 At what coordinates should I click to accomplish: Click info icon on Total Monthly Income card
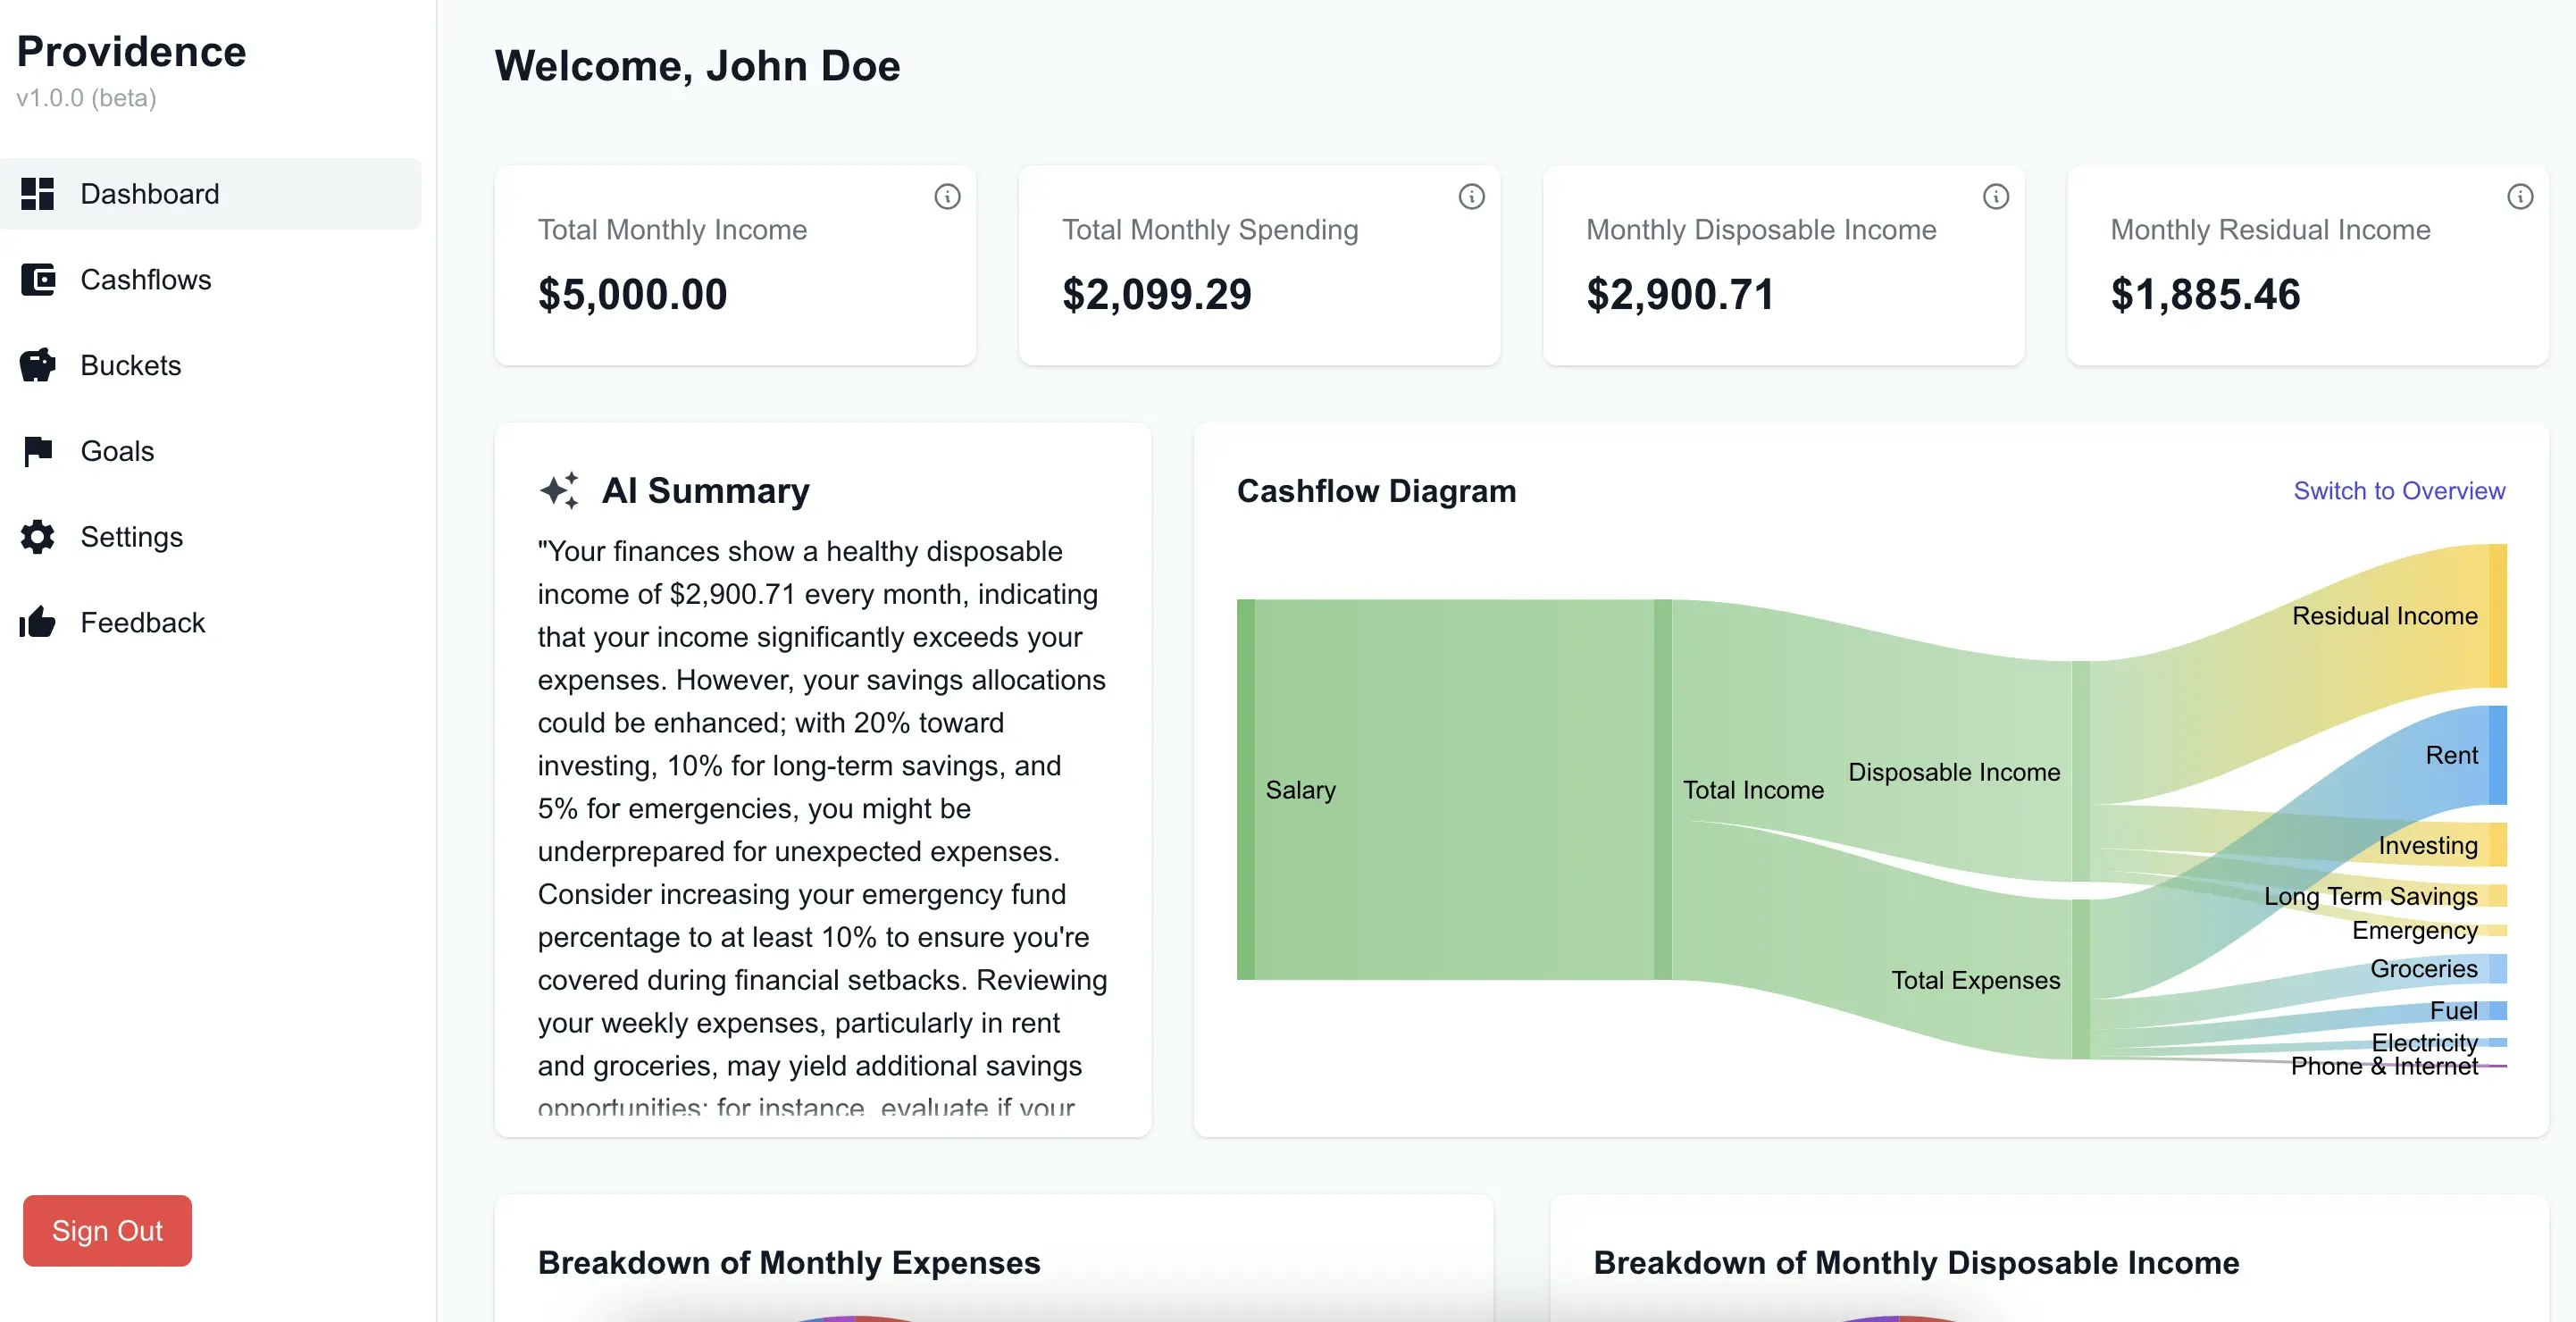pyautogui.click(x=946, y=197)
